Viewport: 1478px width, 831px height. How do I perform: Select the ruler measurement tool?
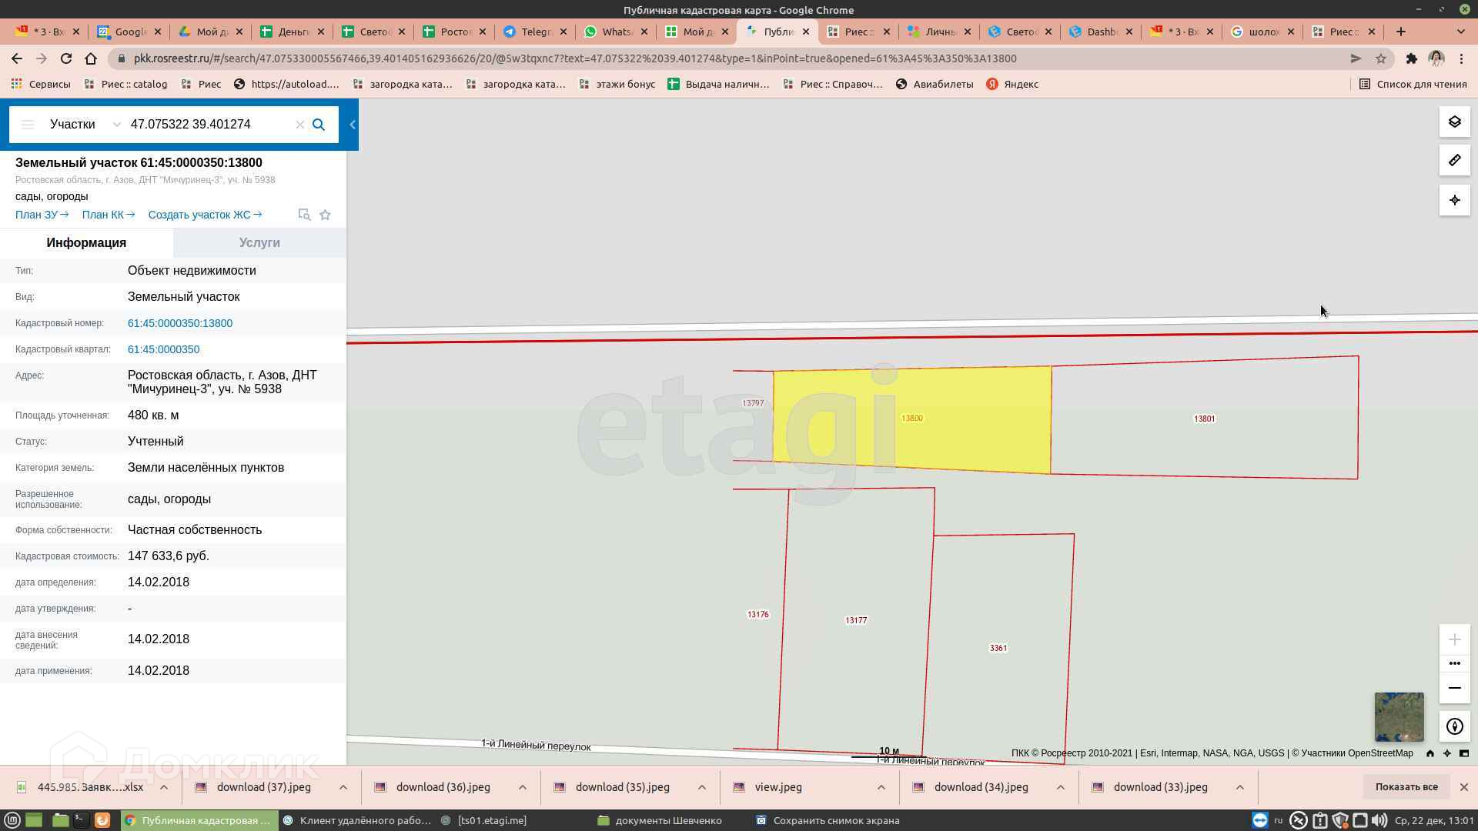1454,161
